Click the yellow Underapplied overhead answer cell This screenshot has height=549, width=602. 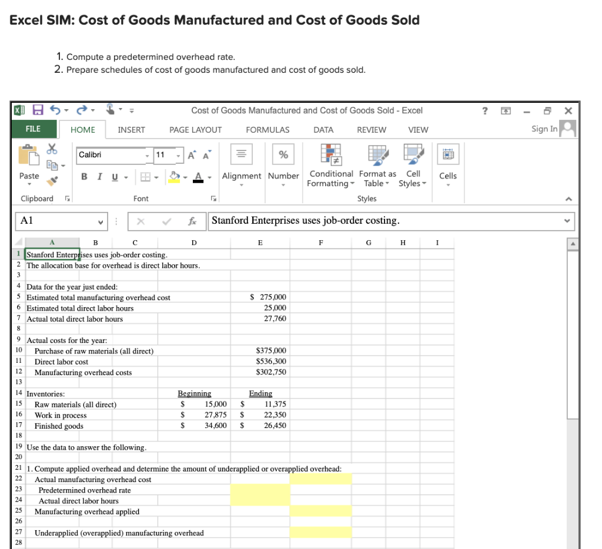(320, 532)
